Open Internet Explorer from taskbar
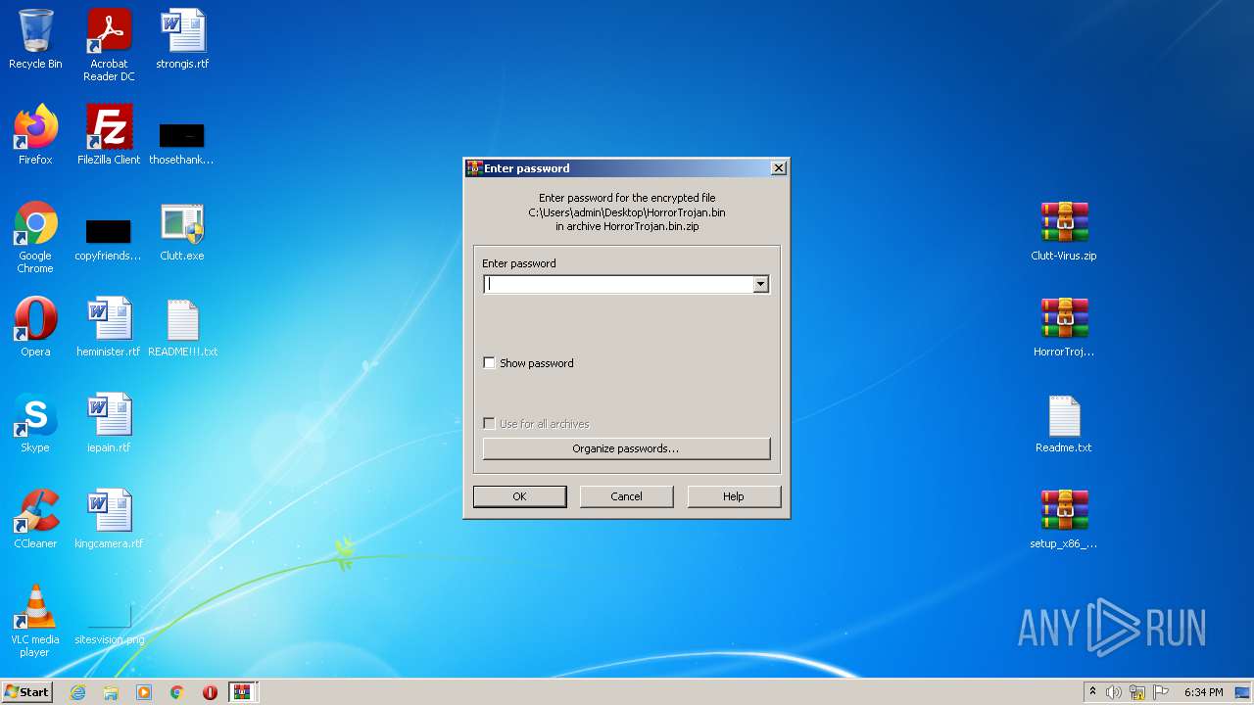Image resolution: width=1254 pixels, height=705 pixels. coord(78,692)
